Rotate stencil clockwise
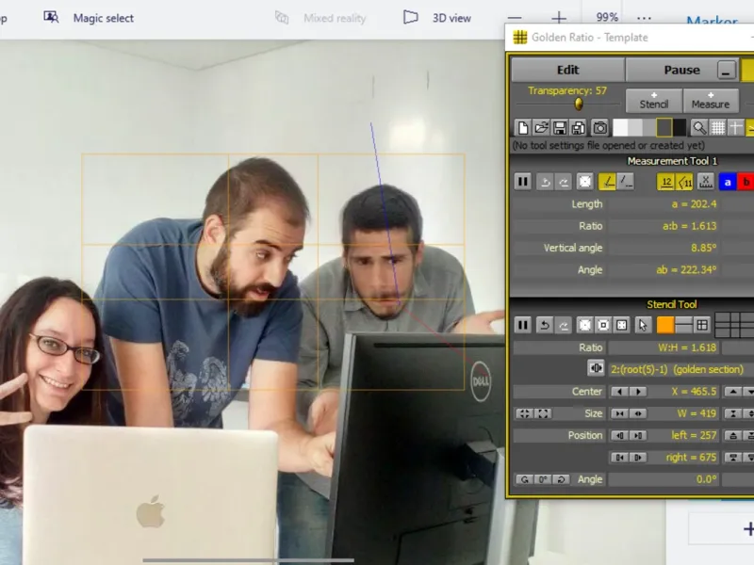The height and width of the screenshot is (565, 754). [x=561, y=479]
